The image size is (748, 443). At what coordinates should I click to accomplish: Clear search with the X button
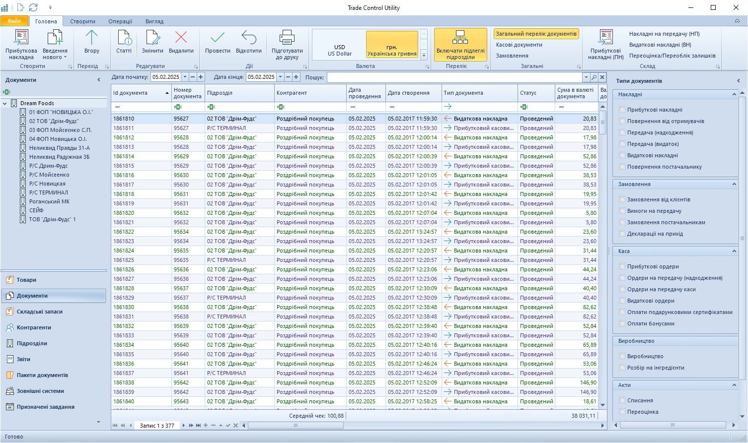click(x=602, y=77)
